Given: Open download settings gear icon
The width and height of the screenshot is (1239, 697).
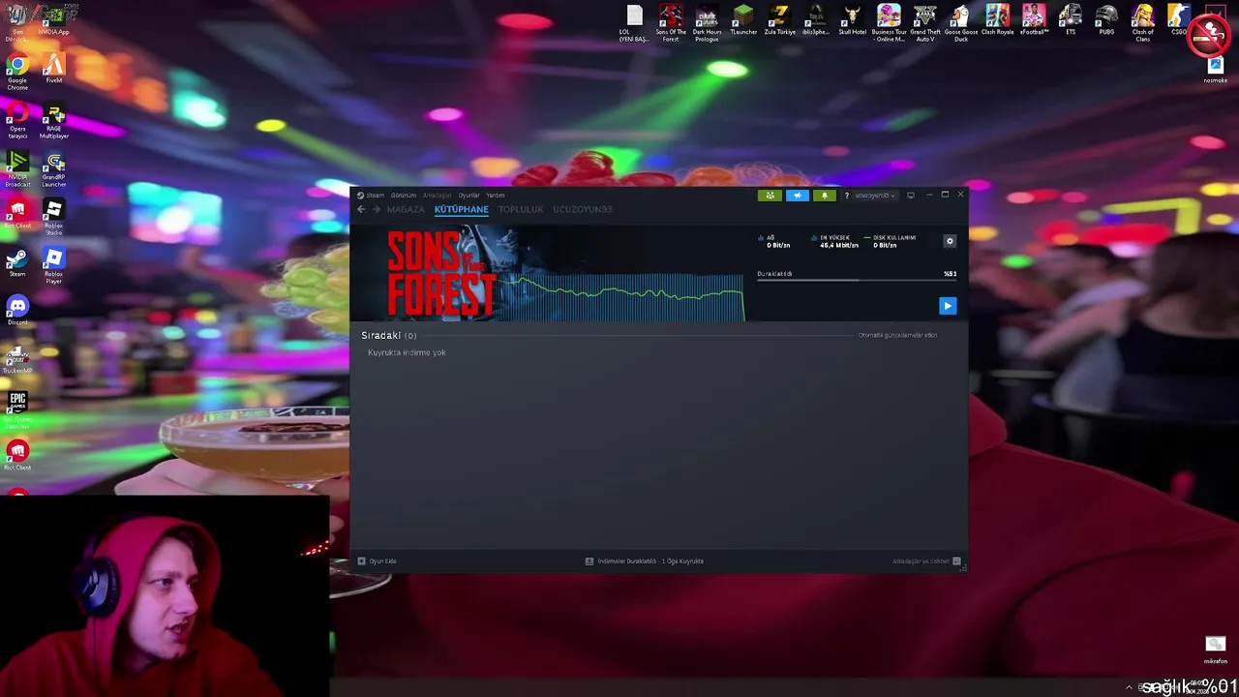Looking at the screenshot, I should [x=950, y=241].
